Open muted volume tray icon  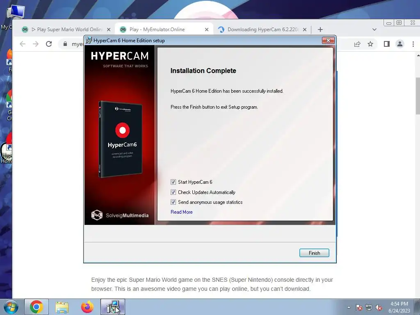(x=379, y=308)
